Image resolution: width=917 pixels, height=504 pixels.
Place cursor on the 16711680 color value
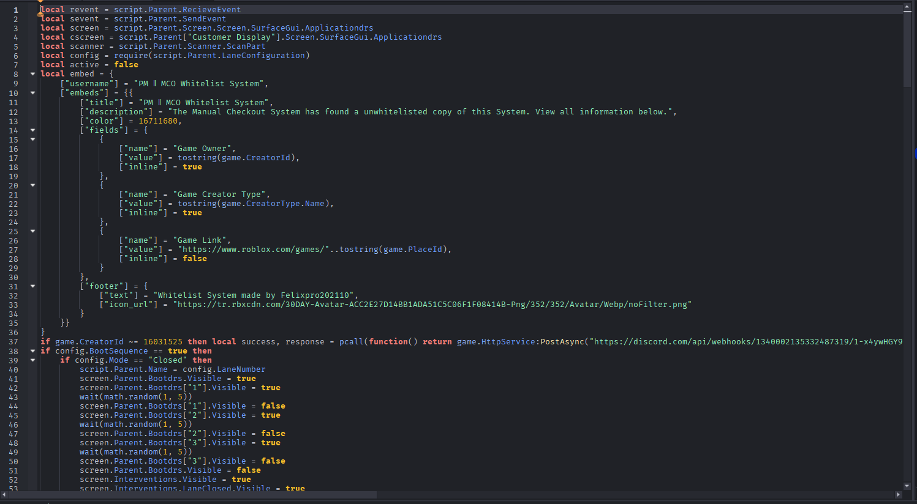(157, 121)
